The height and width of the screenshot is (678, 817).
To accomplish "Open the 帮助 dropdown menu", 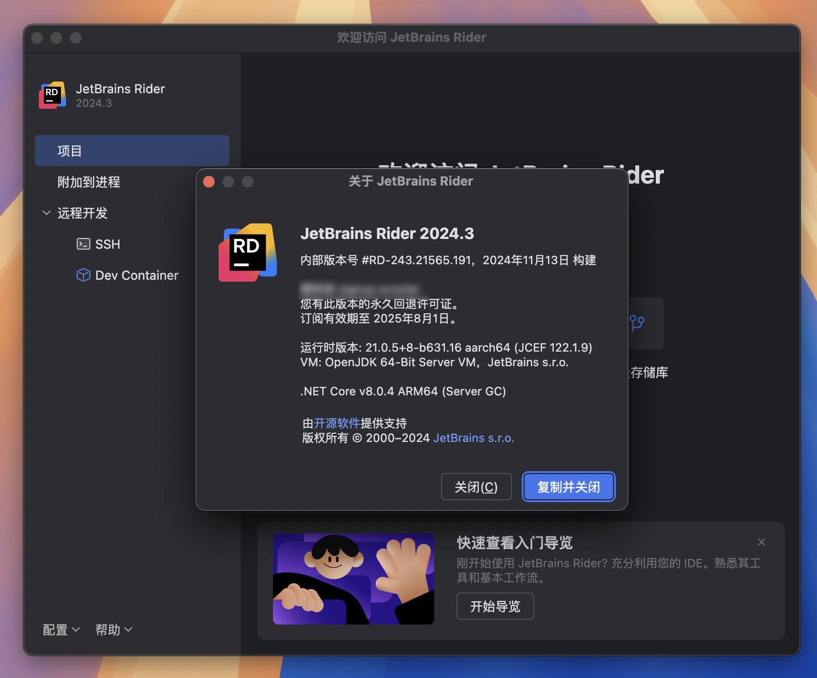I will [114, 630].
